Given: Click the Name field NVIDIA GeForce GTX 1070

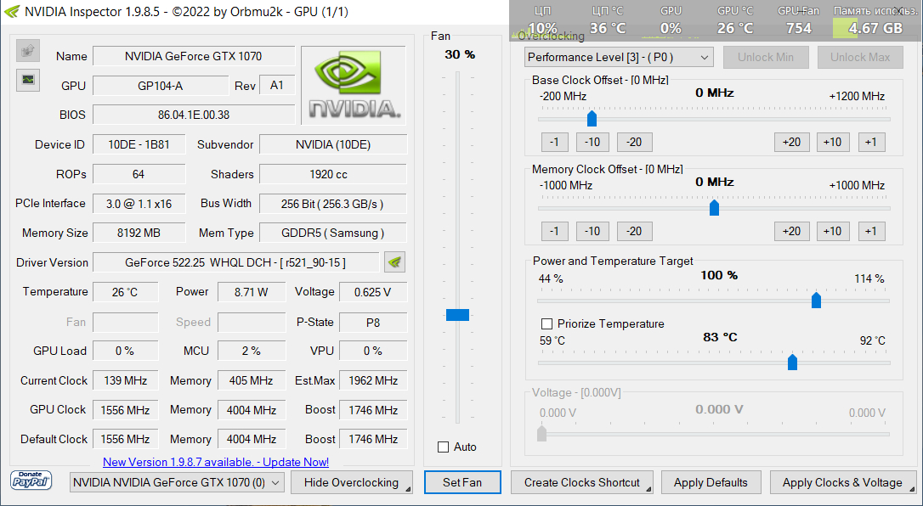Looking at the screenshot, I should pos(194,56).
